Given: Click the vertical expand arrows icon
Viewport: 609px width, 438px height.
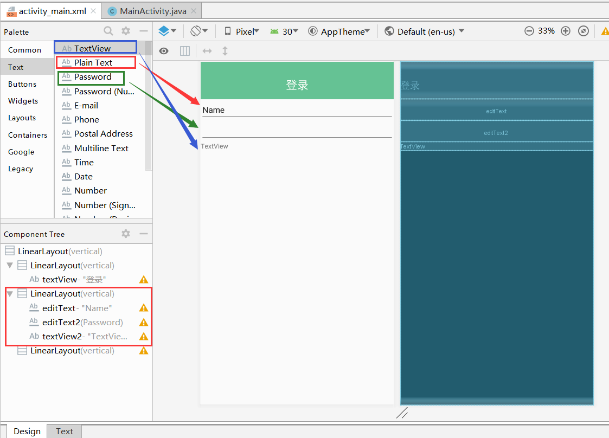Looking at the screenshot, I should 225,51.
